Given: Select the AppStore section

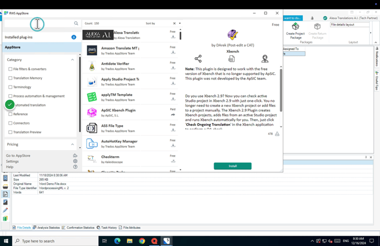Looking at the screenshot, I should pyautogui.click(x=42, y=47).
